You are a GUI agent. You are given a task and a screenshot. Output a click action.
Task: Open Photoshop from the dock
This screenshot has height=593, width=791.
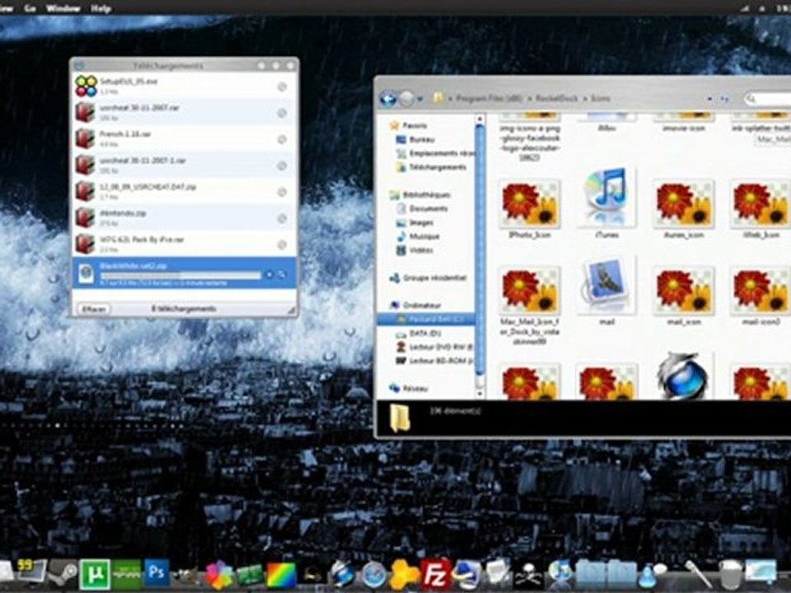pyautogui.click(x=157, y=573)
